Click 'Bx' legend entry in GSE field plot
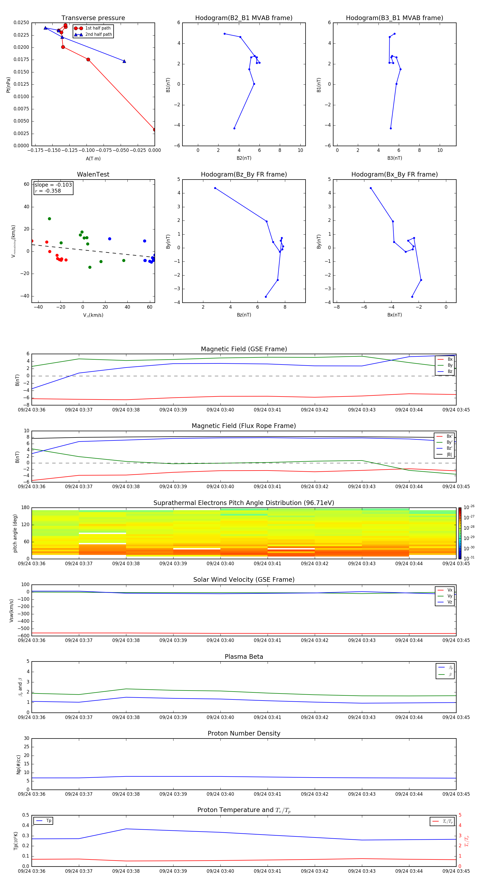The width and height of the screenshot is (488, 895). pyautogui.click(x=445, y=359)
